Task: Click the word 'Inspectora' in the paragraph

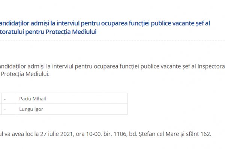Action: (x=211, y=67)
